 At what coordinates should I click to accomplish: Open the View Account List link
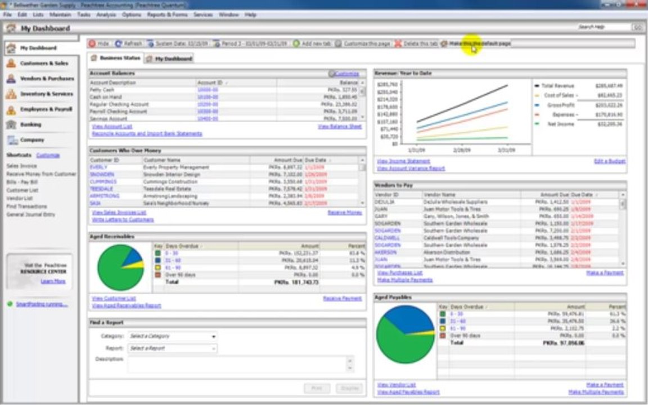point(112,127)
